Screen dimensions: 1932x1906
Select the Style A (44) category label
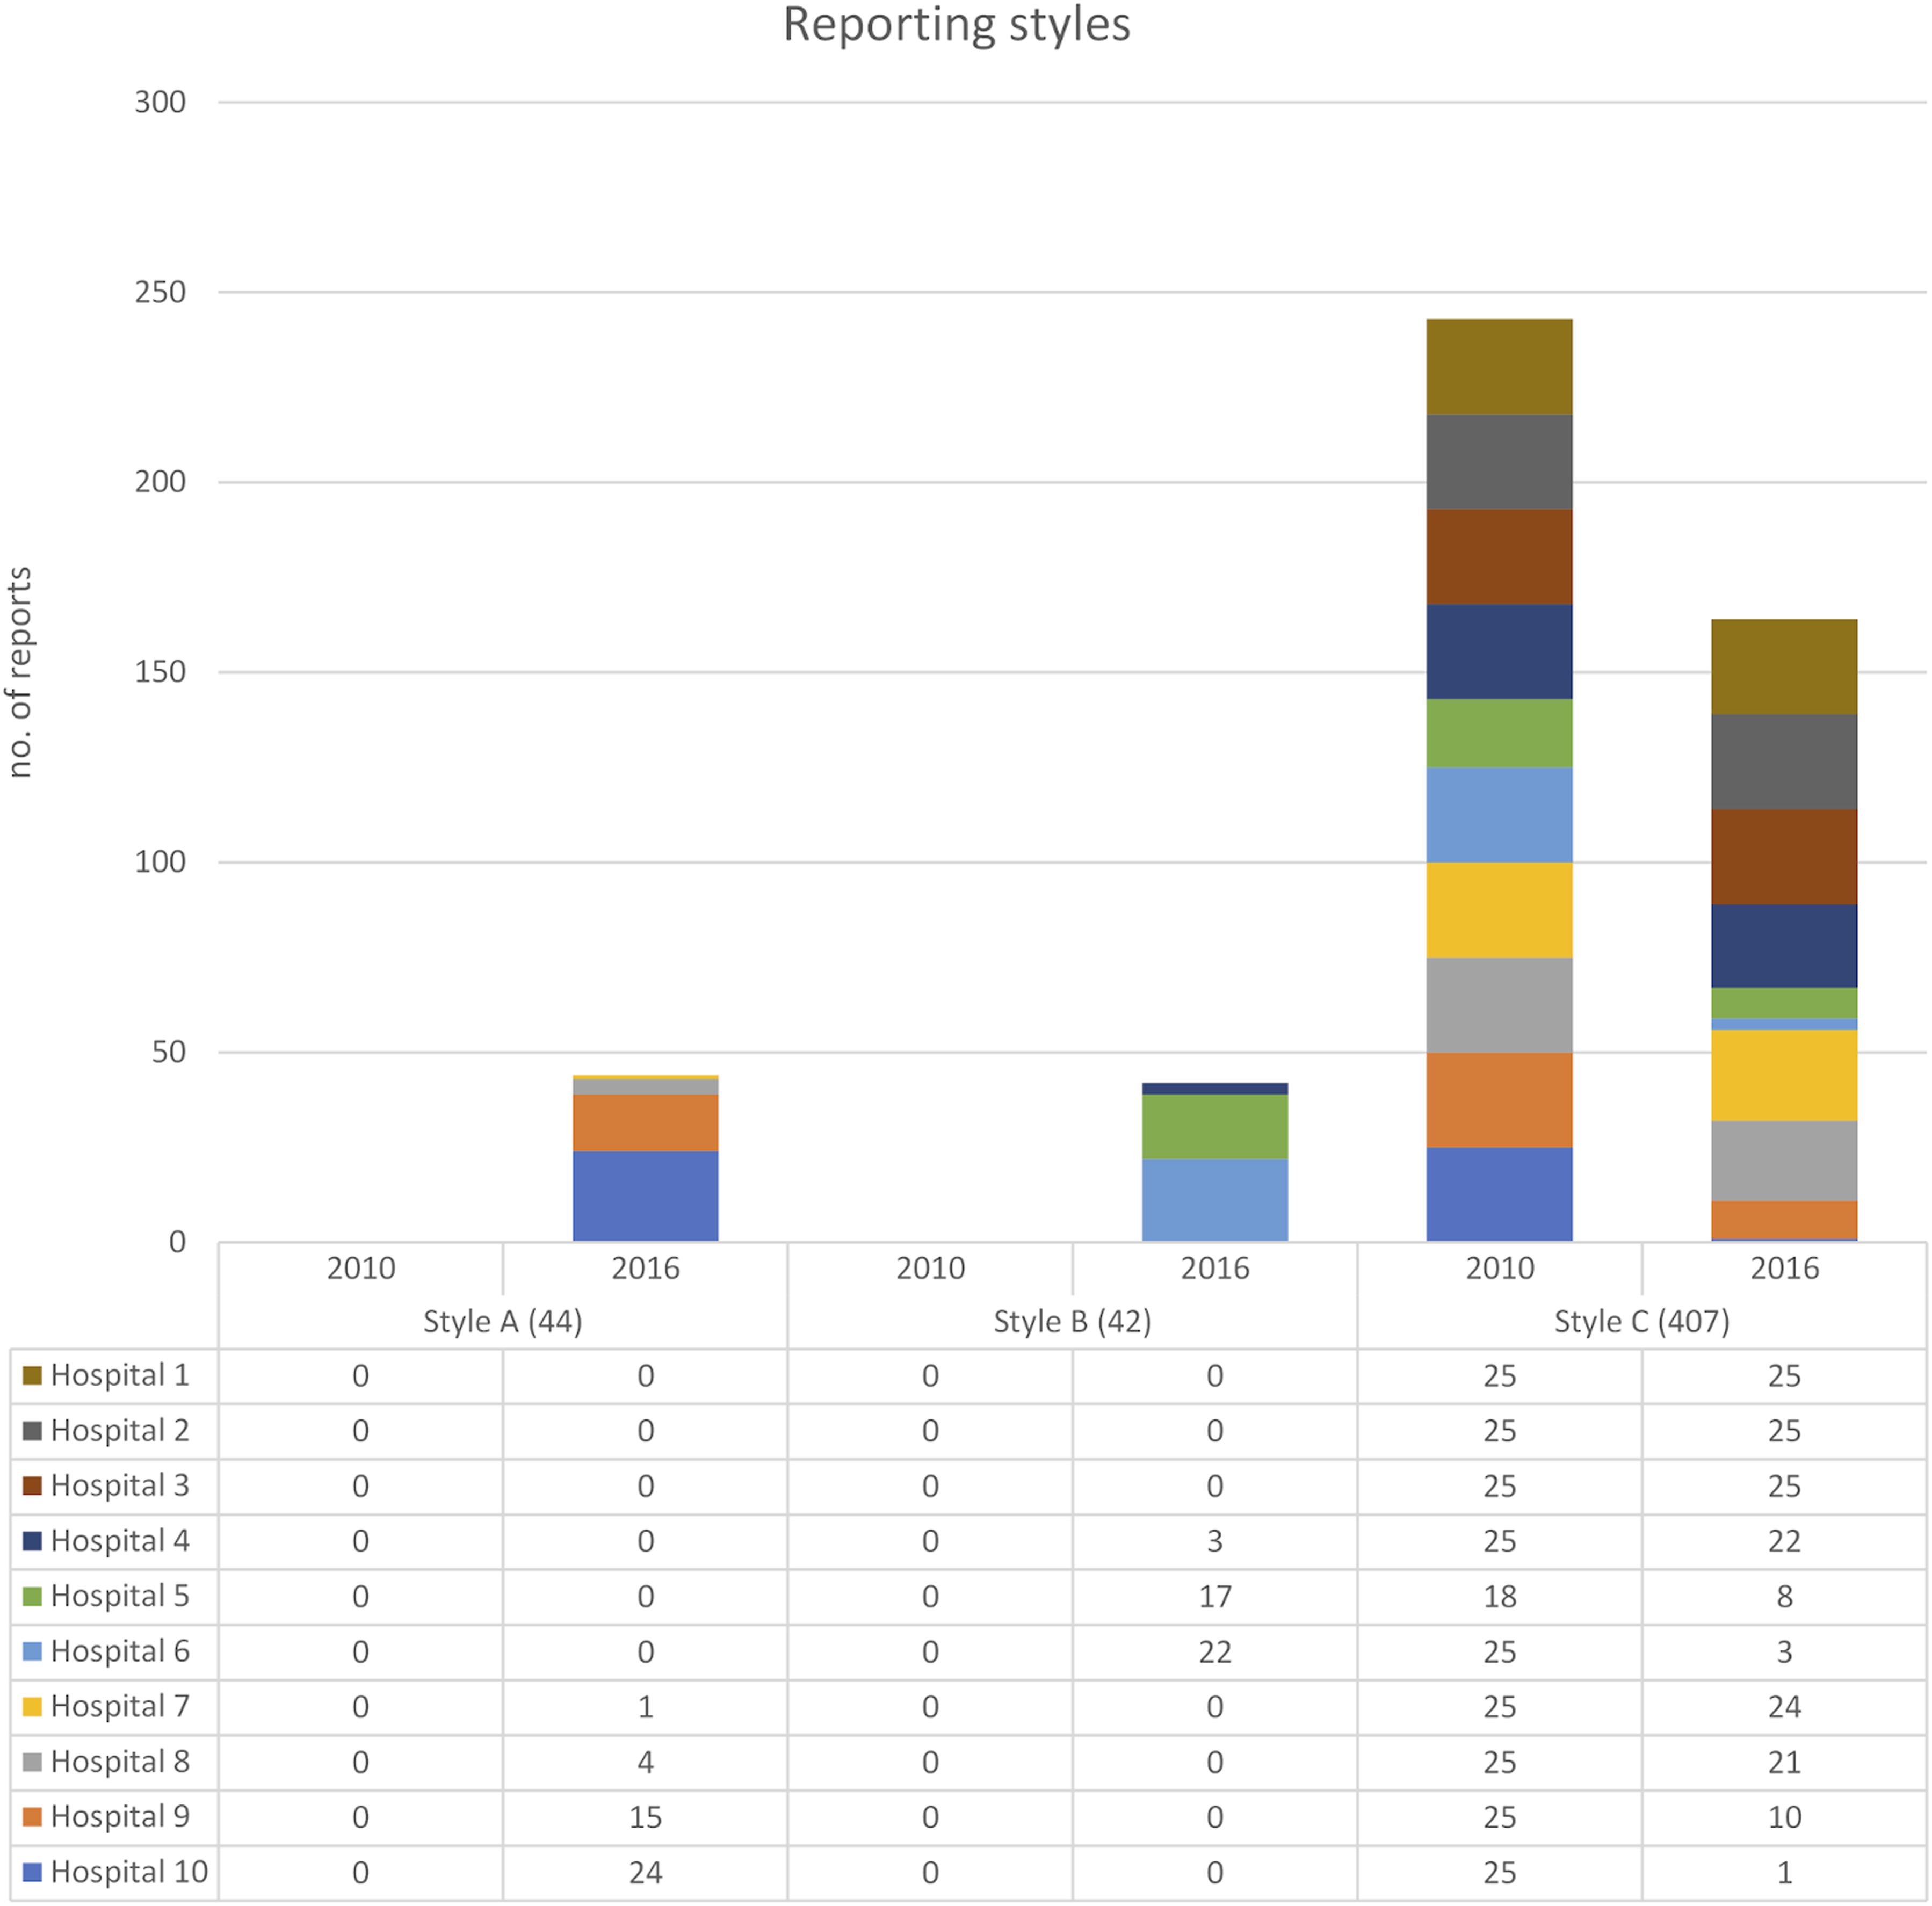(502, 1321)
